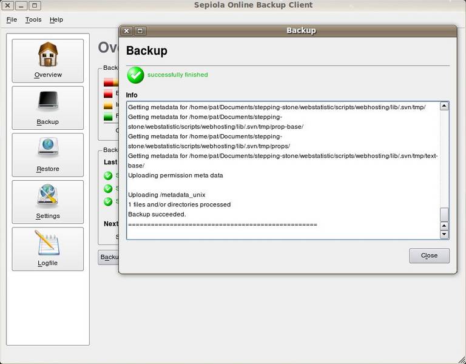Click the Backup dialog title bar maximize button
Viewport: 466px width, 364px height.
point(140,31)
